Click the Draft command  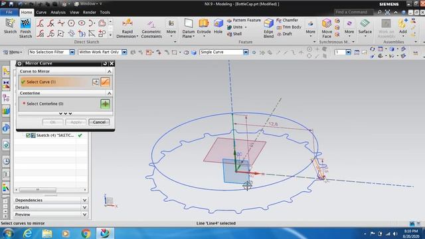[284, 34]
